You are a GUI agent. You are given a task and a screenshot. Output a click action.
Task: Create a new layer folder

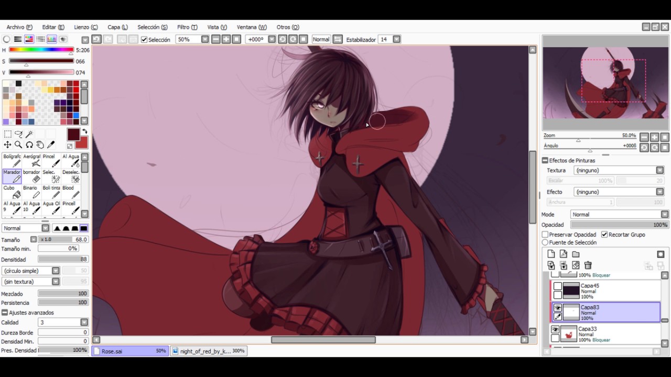tap(576, 254)
